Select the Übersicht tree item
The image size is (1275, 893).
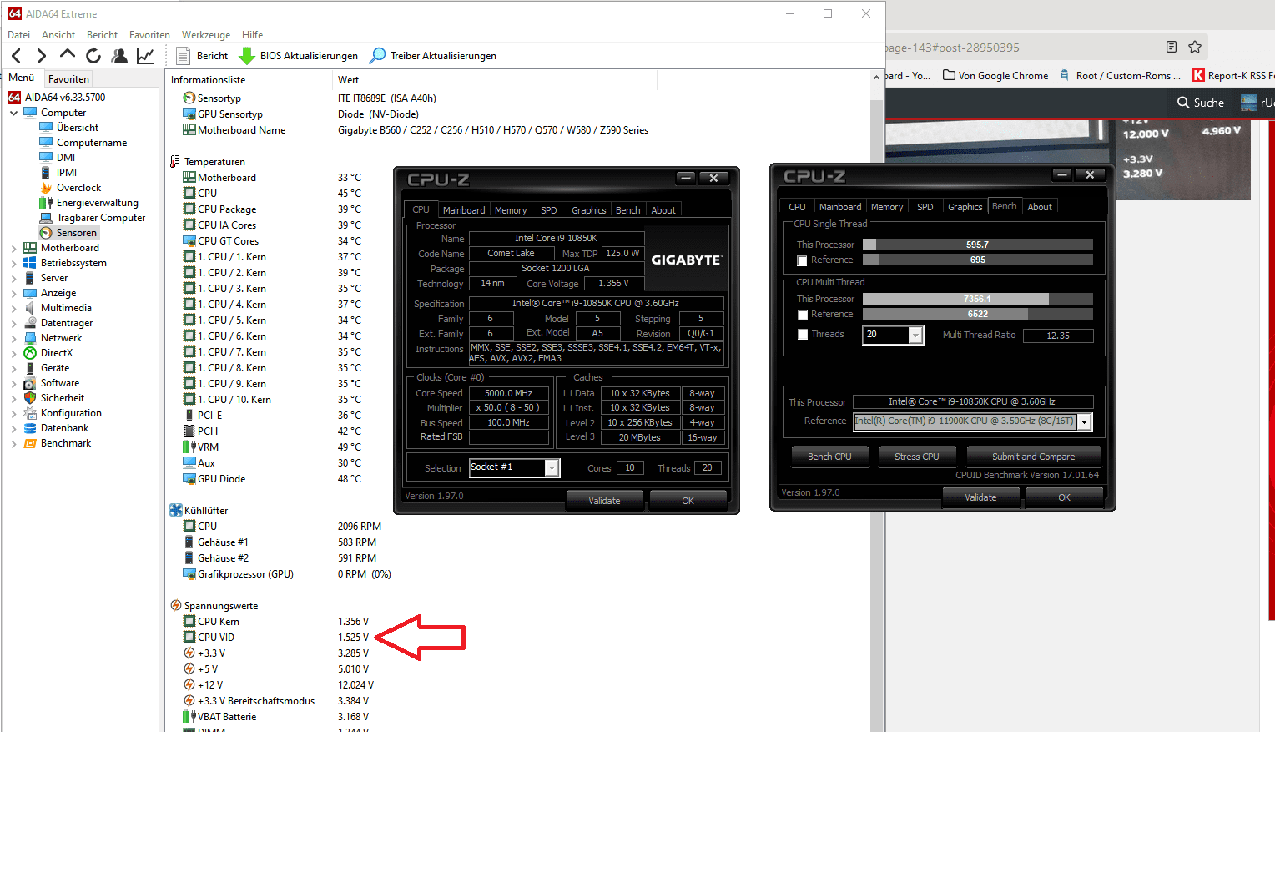(x=77, y=128)
